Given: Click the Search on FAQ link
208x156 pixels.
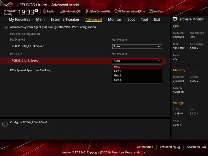Looking at the screenshot, I should [196, 147].
